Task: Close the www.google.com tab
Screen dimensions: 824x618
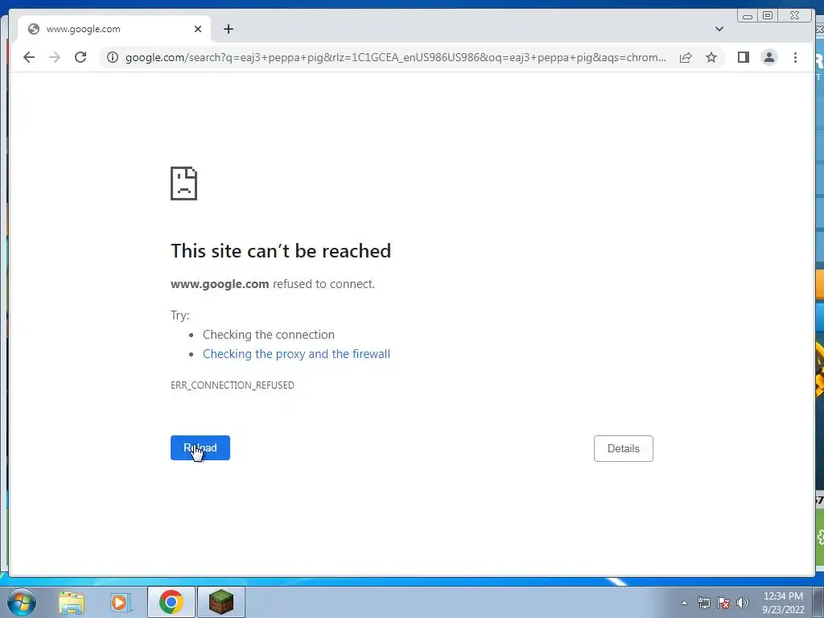Action: point(198,29)
